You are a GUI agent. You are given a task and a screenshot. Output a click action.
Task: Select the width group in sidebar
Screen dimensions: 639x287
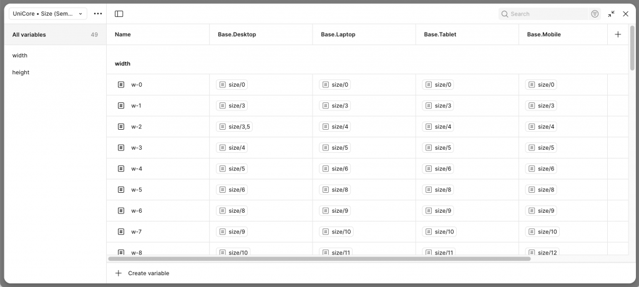(x=20, y=56)
